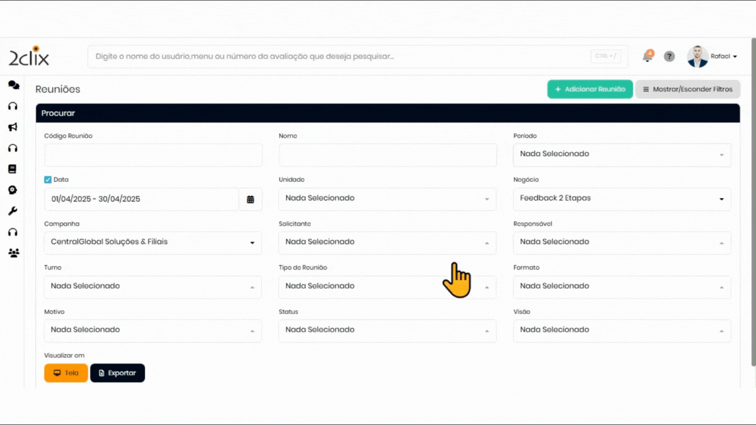756x425 pixels.
Task: Toggle filters with Mostrar/Esconder Filtros
Action: tap(688, 89)
